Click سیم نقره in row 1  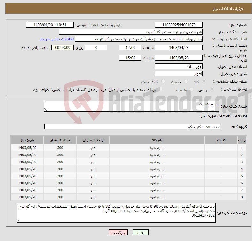pos(157,148)
